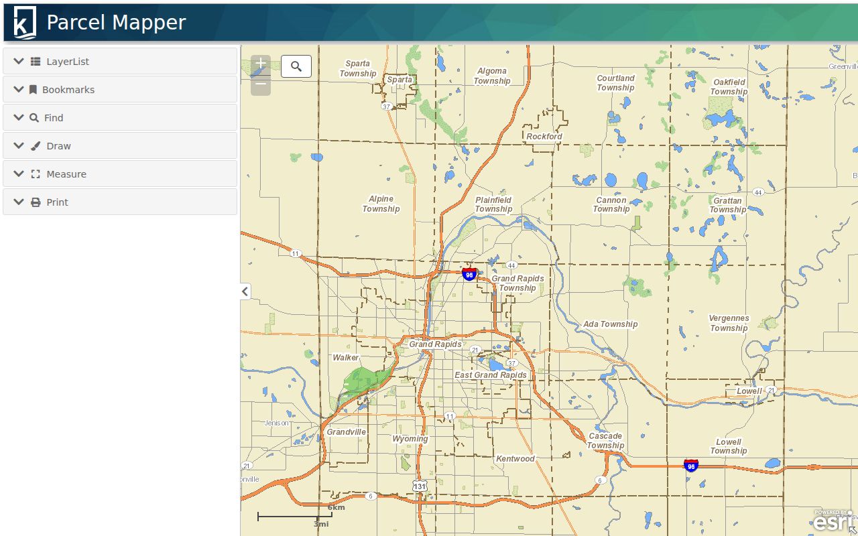Click the East Grand Rapids map label
The height and width of the screenshot is (536, 858).
[491, 375]
